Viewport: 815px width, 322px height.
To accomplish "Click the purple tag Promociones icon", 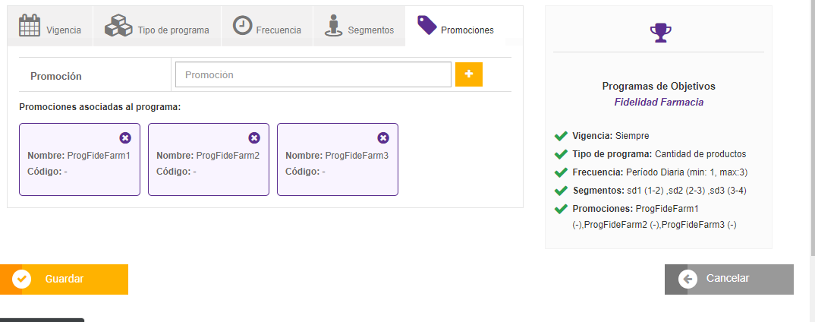I will tap(427, 26).
